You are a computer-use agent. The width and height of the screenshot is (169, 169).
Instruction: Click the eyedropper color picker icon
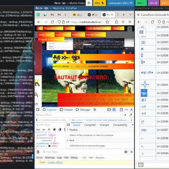click(x=131, y=115)
